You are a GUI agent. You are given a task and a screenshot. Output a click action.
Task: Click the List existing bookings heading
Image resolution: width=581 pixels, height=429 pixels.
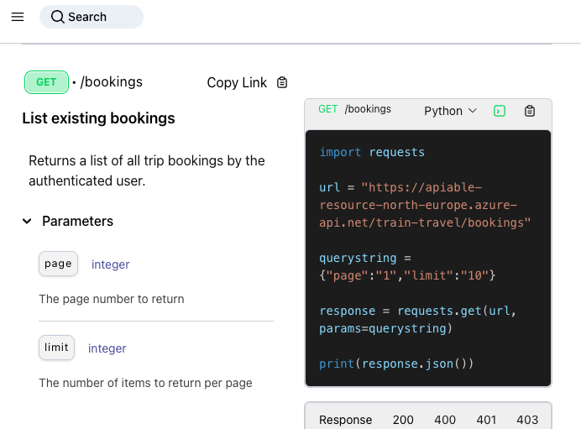98,118
